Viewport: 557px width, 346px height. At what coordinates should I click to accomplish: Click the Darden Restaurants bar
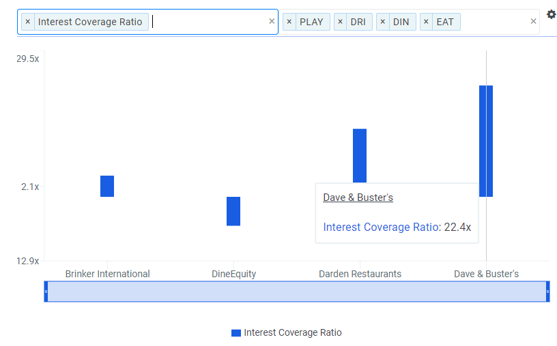pyautogui.click(x=360, y=155)
